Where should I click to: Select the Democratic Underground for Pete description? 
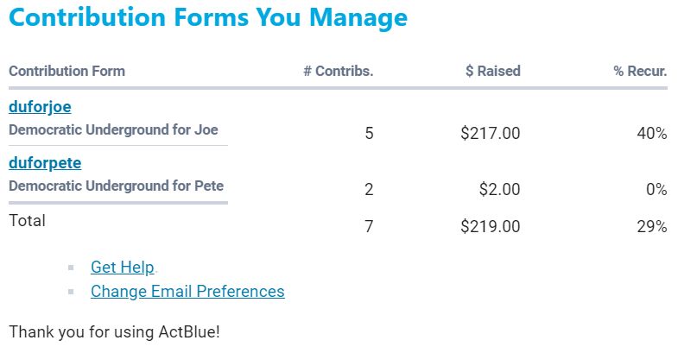point(116,186)
